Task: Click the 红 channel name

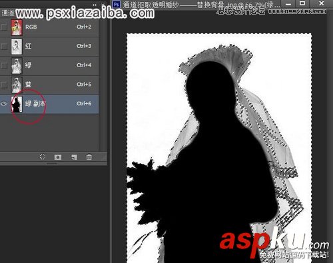Action: [x=28, y=46]
